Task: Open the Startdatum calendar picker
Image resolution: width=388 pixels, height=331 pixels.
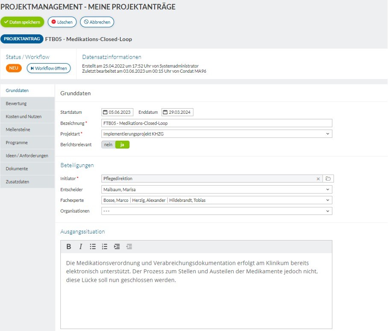Action: click(105, 112)
